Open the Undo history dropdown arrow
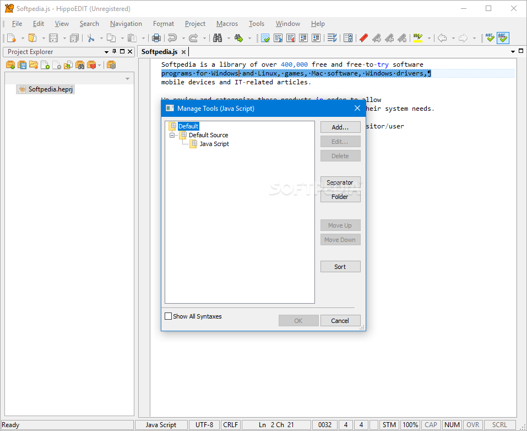The height and width of the screenshot is (431, 527). click(x=183, y=39)
